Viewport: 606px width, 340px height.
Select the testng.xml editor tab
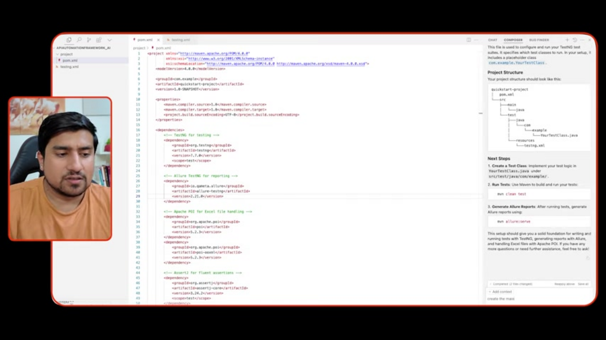click(180, 40)
